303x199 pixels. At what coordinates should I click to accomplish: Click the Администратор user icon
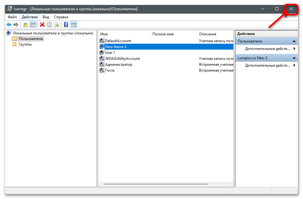(x=102, y=64)
